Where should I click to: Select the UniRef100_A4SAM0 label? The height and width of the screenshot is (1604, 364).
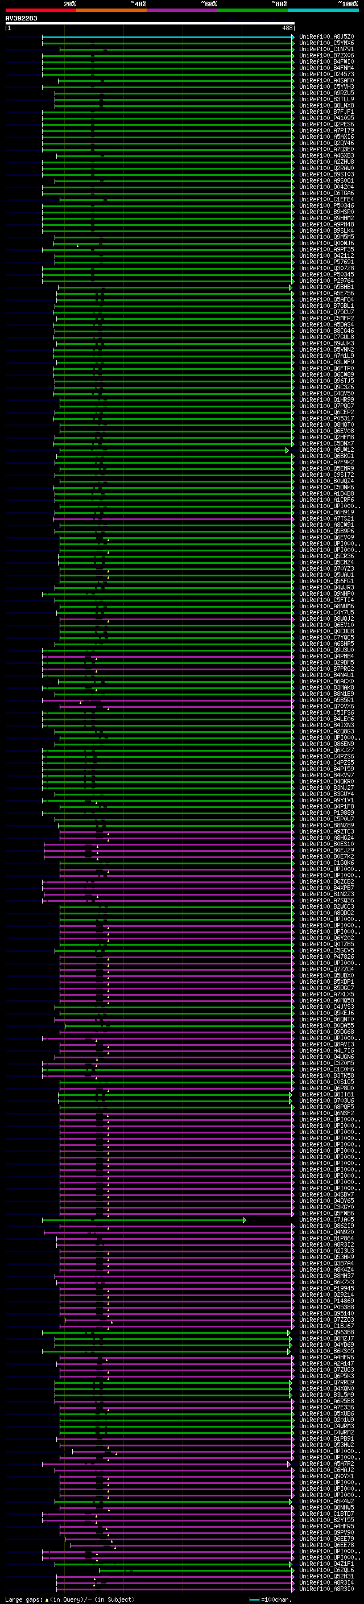click(326, 80)
